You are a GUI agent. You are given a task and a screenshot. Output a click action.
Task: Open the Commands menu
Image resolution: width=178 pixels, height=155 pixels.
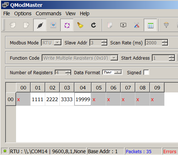pyautogui.click(x=49, y=13)
